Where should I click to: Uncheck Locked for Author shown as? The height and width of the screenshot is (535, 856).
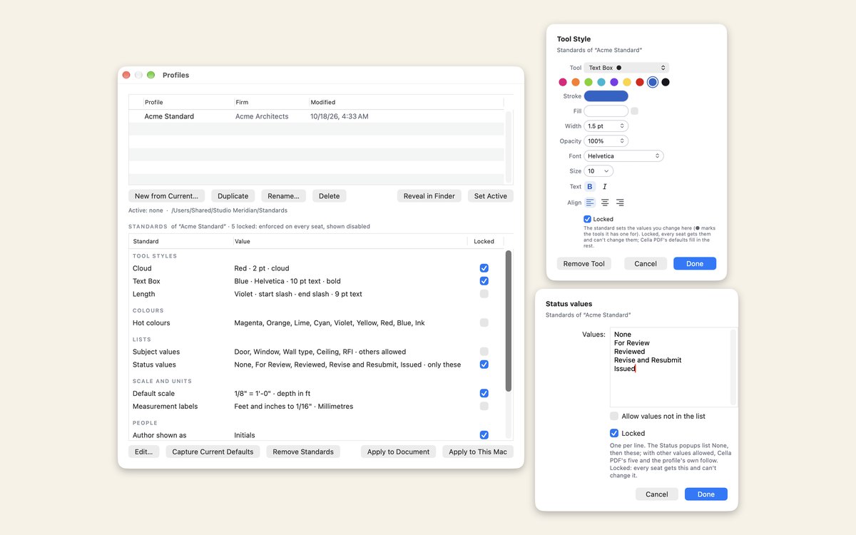click(484, 435)
